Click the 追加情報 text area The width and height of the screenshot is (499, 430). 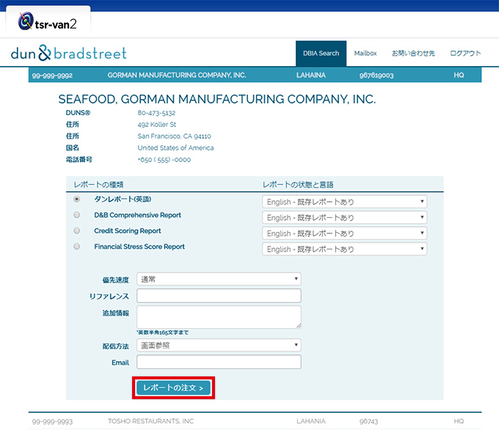click(x=219, y=317)
